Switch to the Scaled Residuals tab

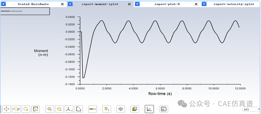tap(33, 4)
